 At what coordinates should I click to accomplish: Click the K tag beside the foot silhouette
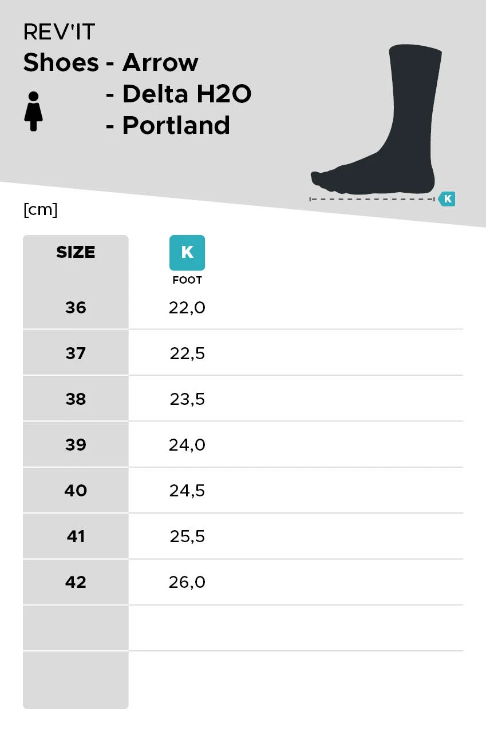(x=447, y=199)
